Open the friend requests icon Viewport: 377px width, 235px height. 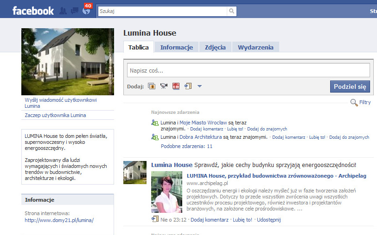pos(63,11)
